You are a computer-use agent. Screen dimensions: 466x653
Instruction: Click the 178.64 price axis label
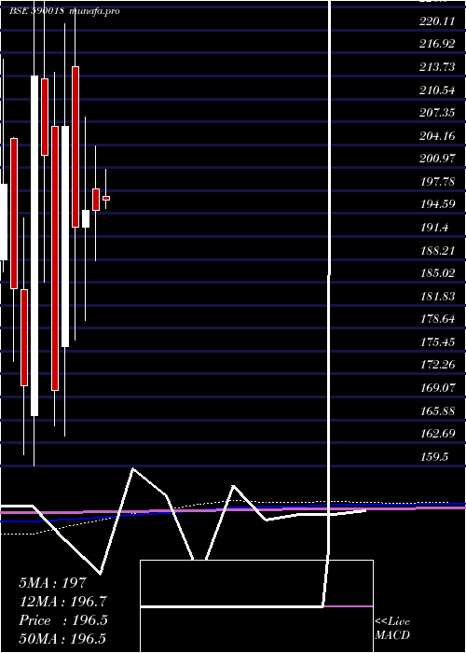pos(437,319)
